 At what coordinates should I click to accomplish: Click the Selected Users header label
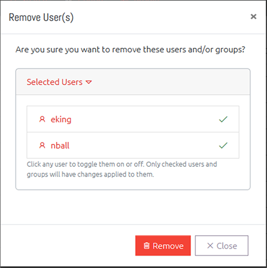pyautogui.click(x=54, y=82)
